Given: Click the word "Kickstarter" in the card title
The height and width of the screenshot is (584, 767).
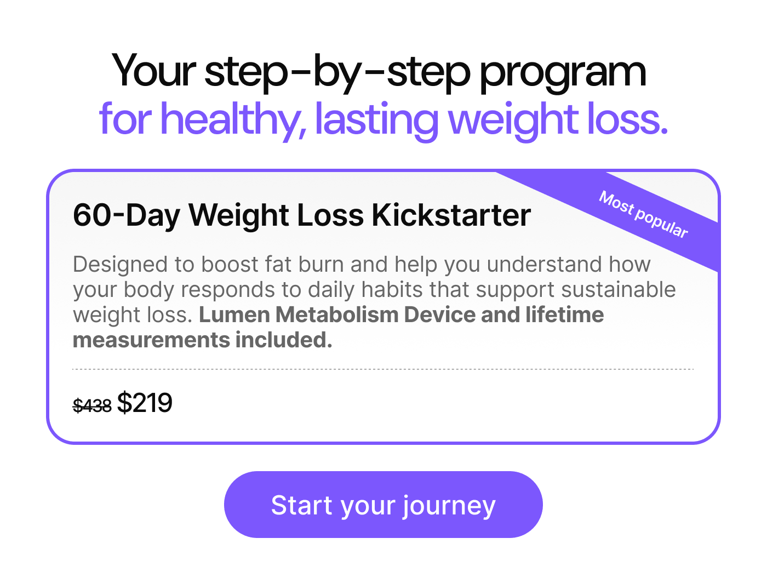Looking at the screenshot, I should [451, 215].
